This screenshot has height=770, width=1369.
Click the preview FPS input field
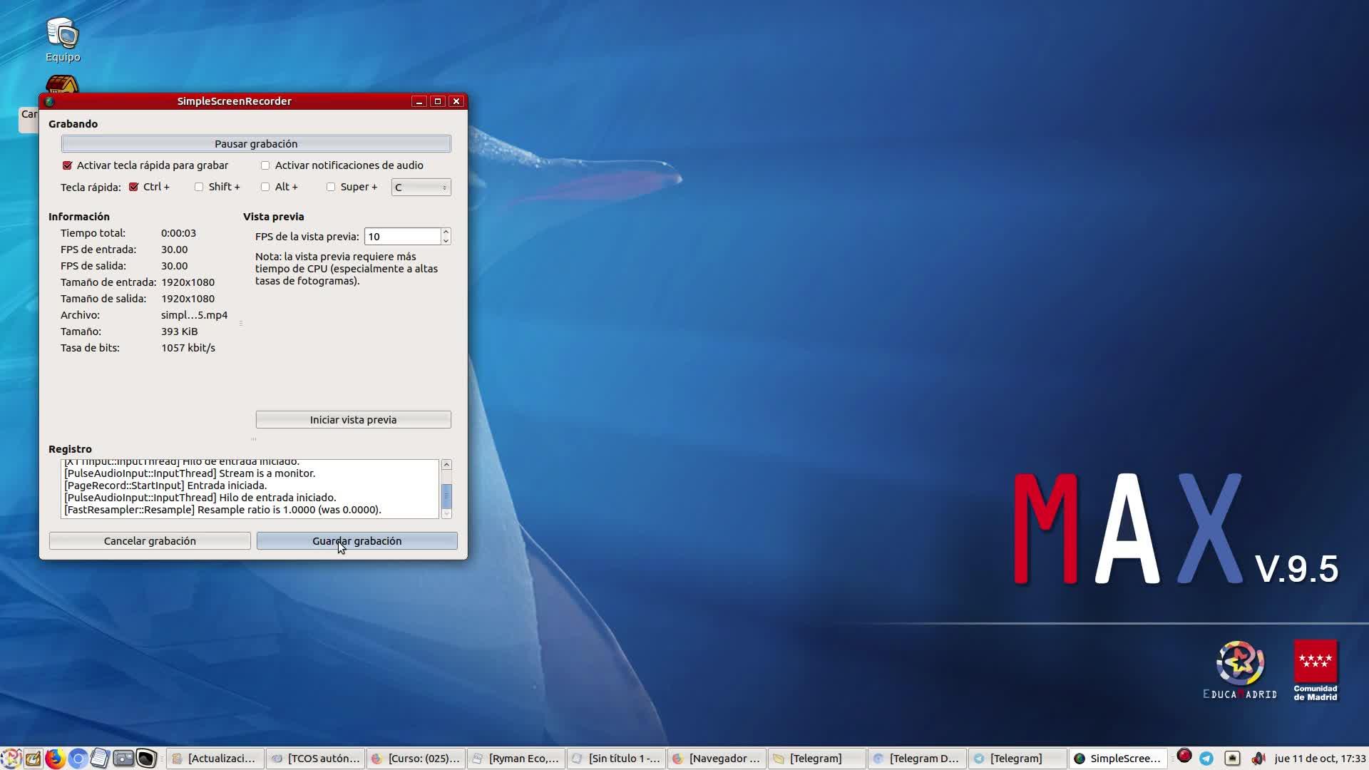pos(402,237)
